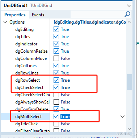Open the dgMultiSelect value dropdown arrow
This screenshot has width=139, height=138.
coord(122,117)
